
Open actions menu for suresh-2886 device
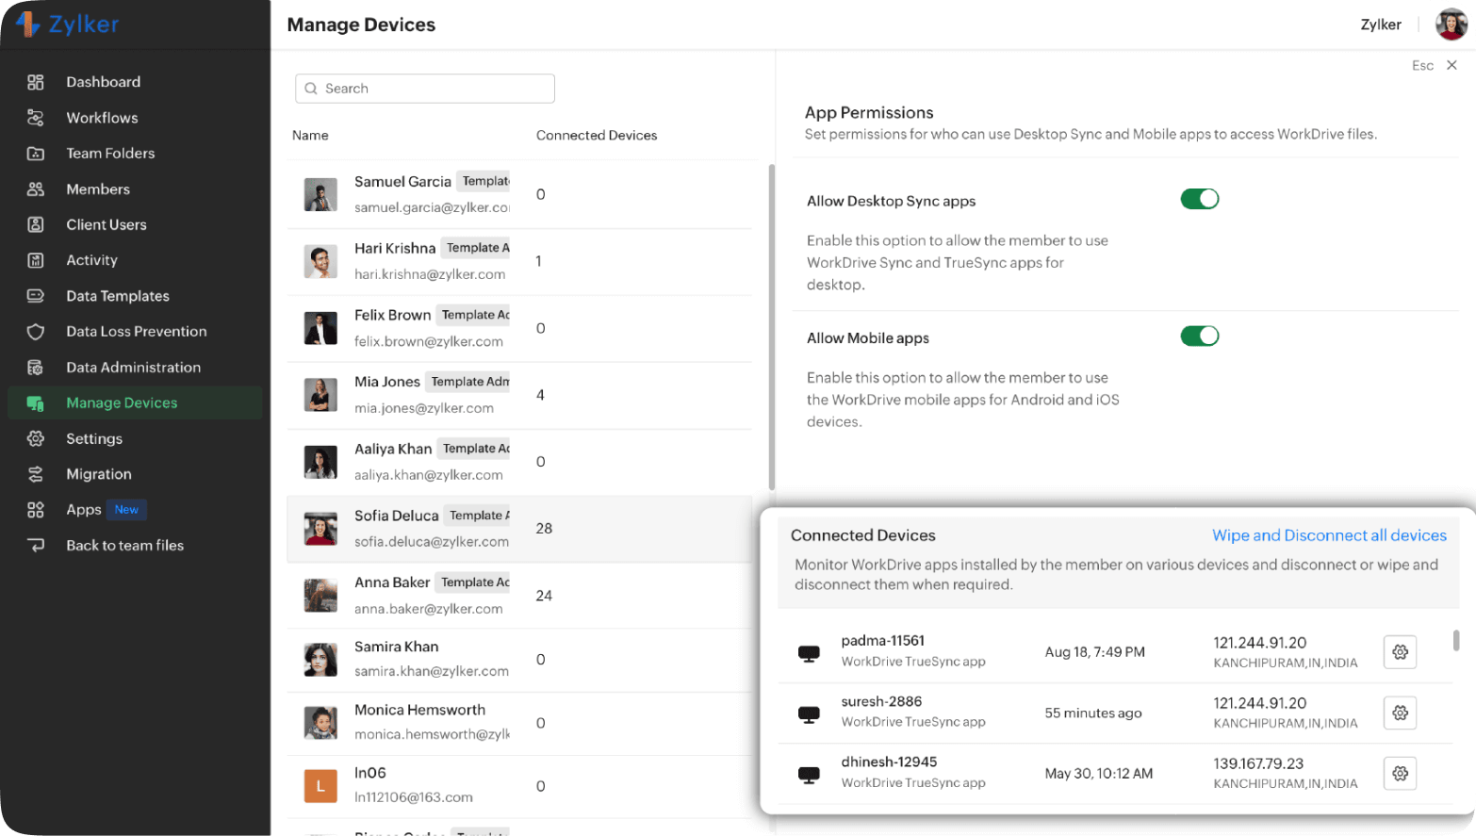(1400, 713)
